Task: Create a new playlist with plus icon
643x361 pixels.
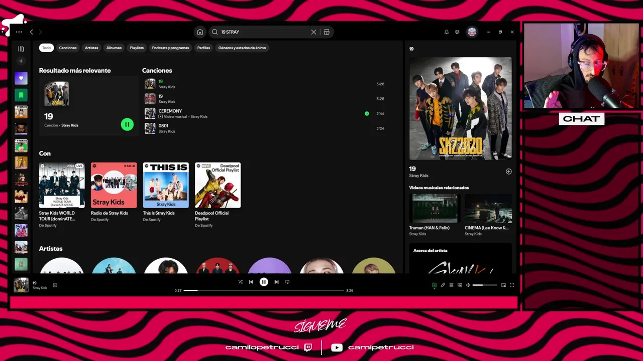Action: pos(21,61)
